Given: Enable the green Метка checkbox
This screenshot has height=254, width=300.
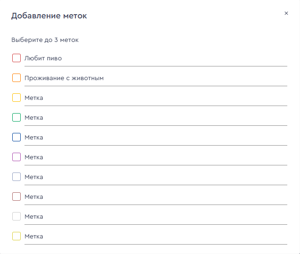Looking at the screenshot, I should point(16,117).
